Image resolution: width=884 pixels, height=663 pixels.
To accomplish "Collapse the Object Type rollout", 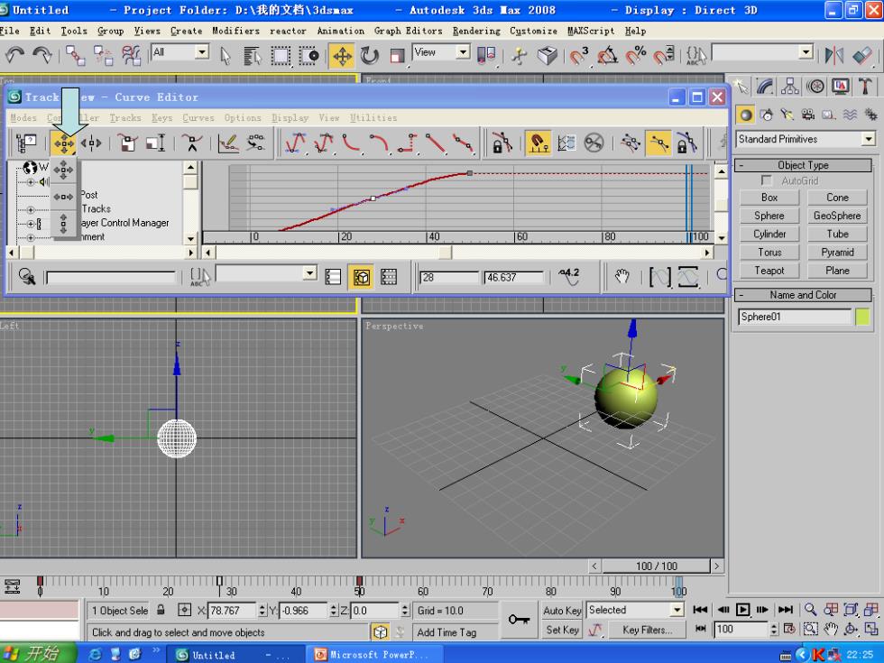I will point(804,165).
